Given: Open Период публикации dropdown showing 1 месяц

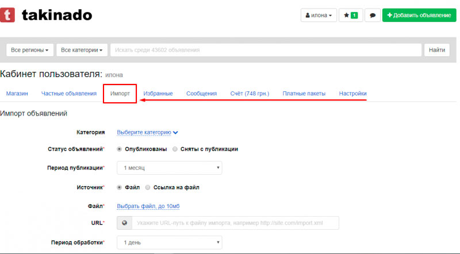Looking at the screenshot, I should [x=169, y=168].
